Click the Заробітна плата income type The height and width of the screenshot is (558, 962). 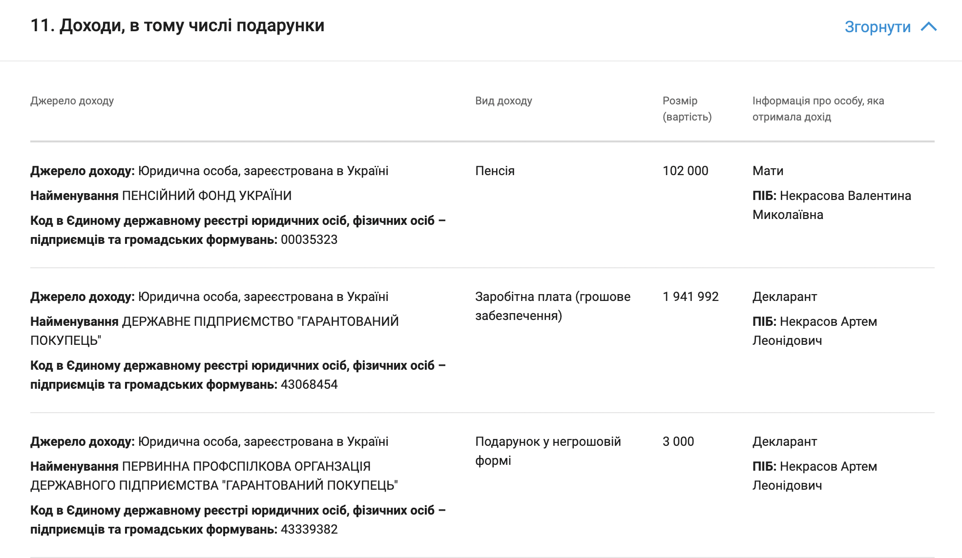tap(552, 306)
